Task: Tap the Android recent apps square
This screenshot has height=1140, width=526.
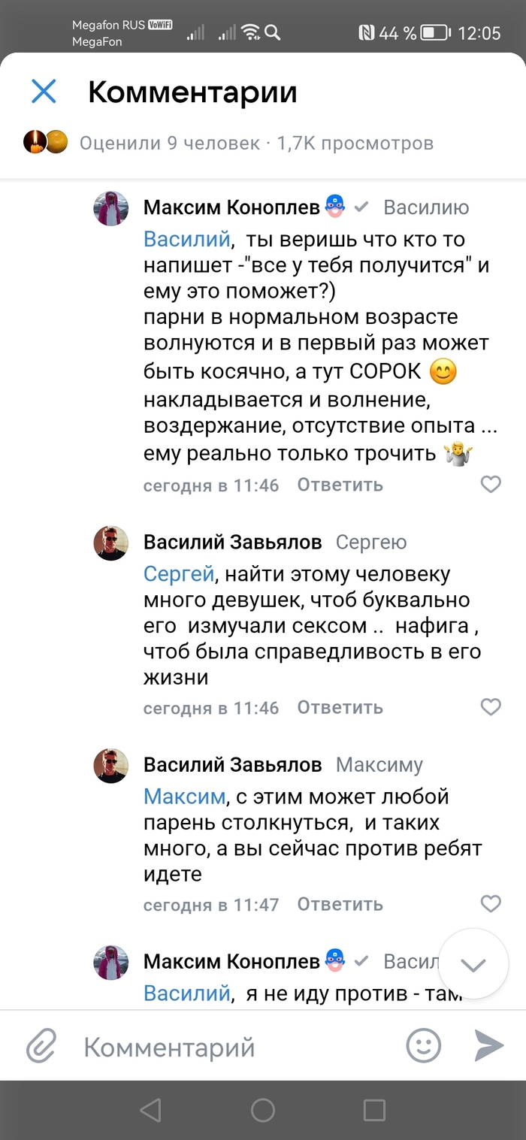Action: coord(374,1110)
